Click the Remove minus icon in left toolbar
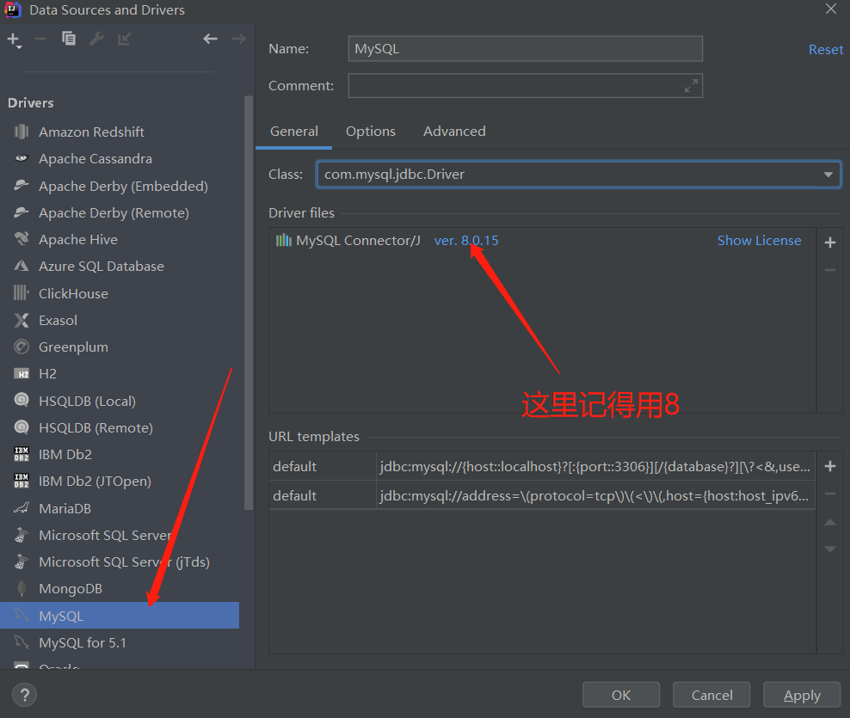Image resolution: width=850 pixels, height=718 pixels. click(40, 39)
